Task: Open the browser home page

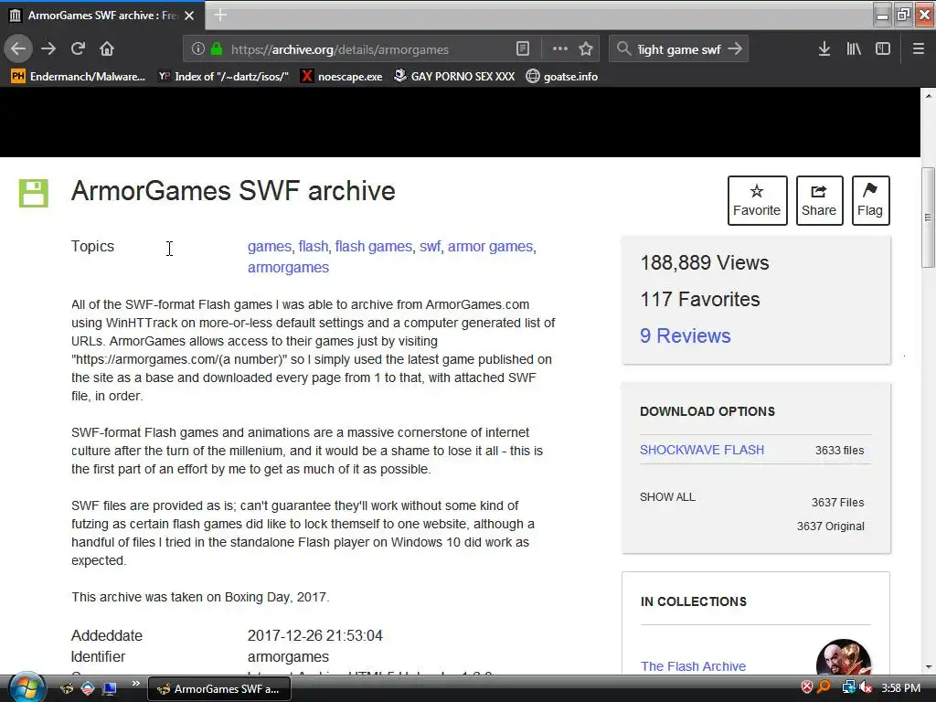Action: (x=106, y=49)
